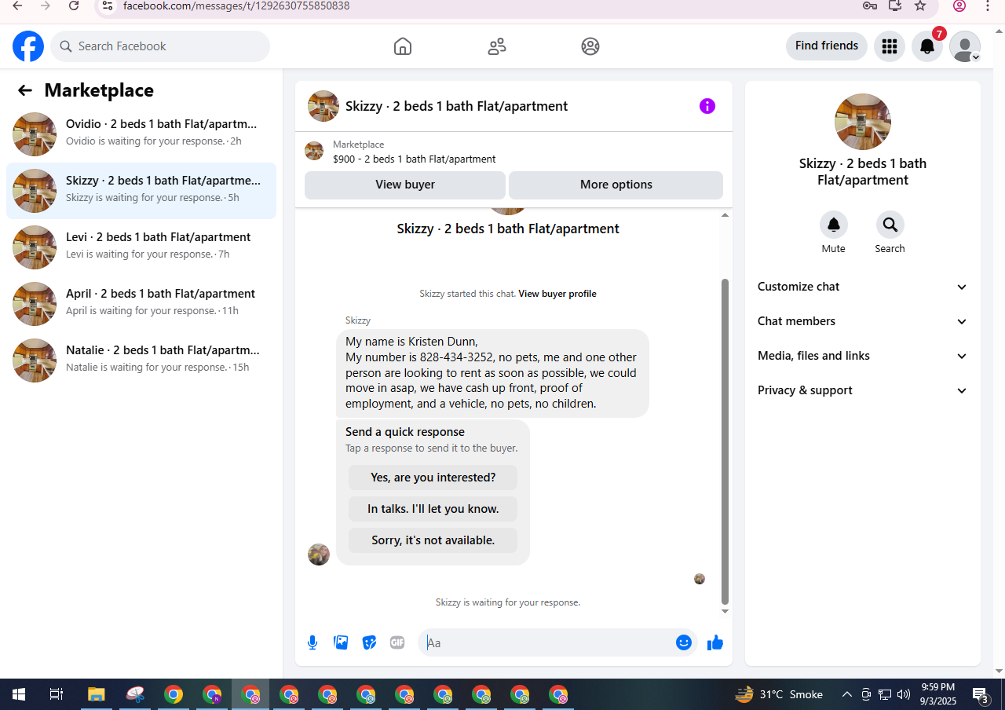The height and width of the screenshot is (710, 1005).
Task: Send a thumbs-up like
Action: coord(714,642)
